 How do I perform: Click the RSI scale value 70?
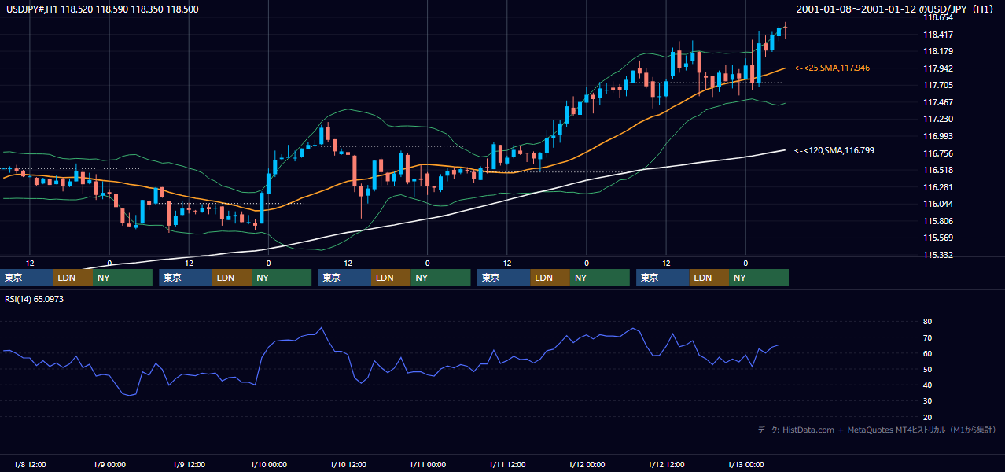point(927,337)
